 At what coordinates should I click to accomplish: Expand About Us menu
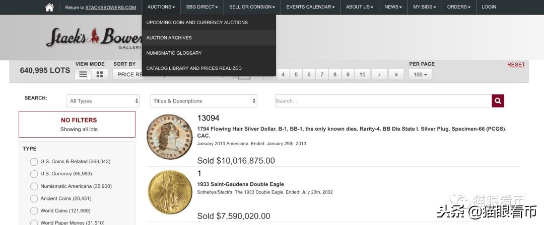tap(360, 7)
